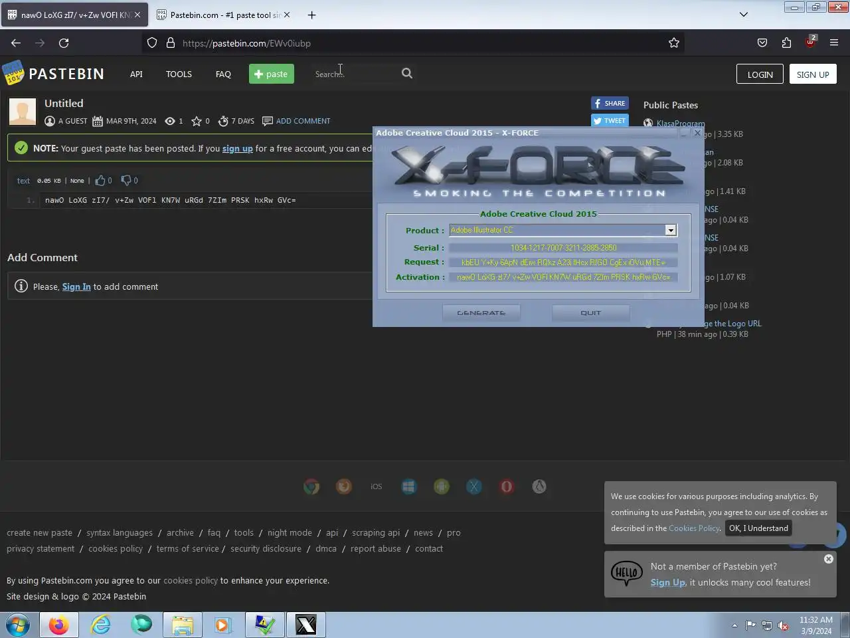
Task: Share the paste via Facebook SHARE button
Action: click(610, 103)
